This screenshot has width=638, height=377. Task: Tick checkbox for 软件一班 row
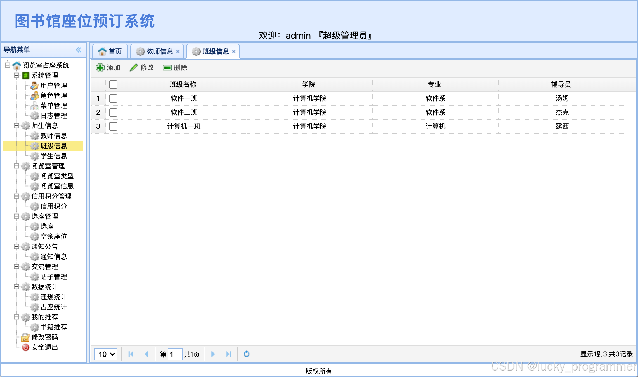113,98
